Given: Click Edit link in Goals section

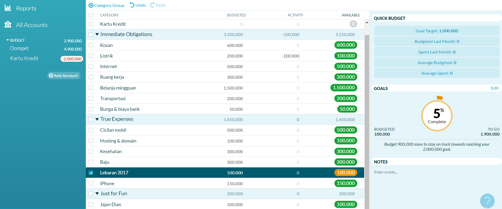Looking at the screenshot, I should (495, 88).
